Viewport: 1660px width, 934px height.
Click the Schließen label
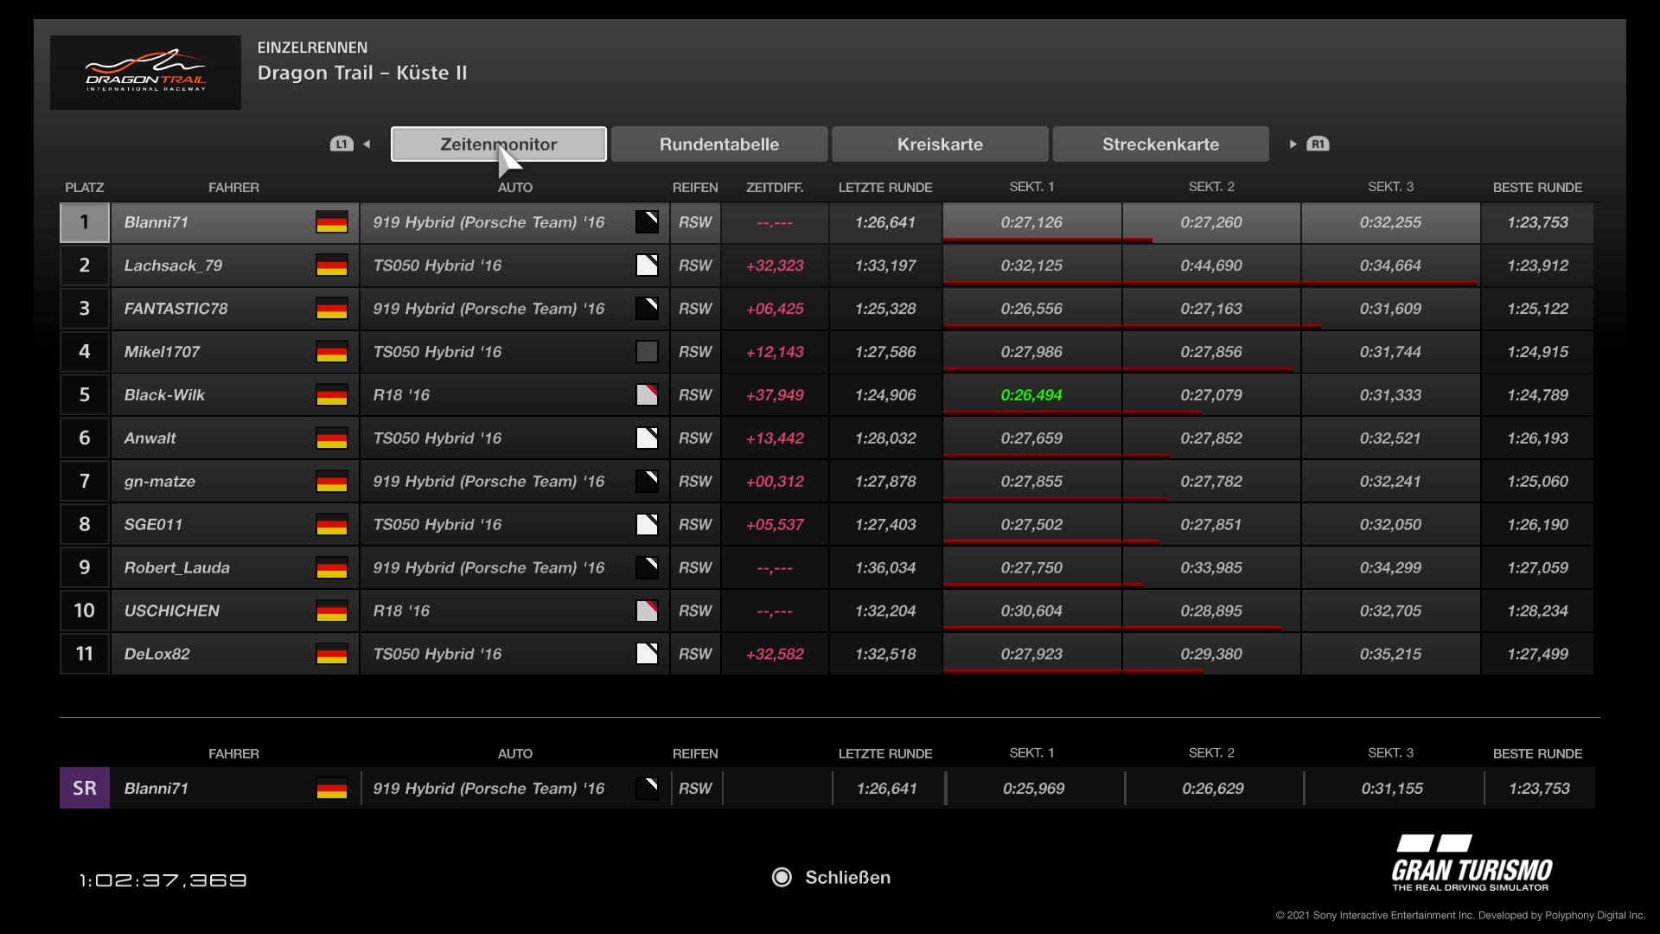(847, 877)
